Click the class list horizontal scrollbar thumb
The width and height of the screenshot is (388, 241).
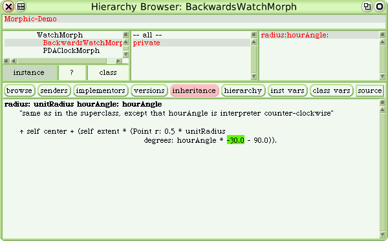pyautogui.click(x=62, y=61)
